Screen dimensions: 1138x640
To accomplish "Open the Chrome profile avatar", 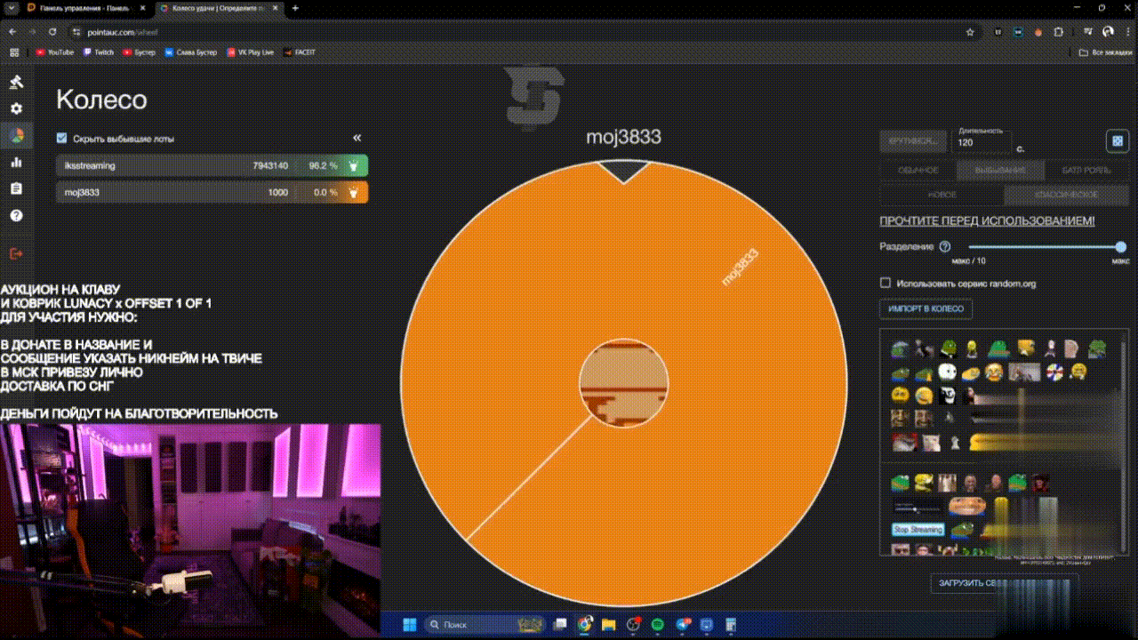I will (1108, 31).
